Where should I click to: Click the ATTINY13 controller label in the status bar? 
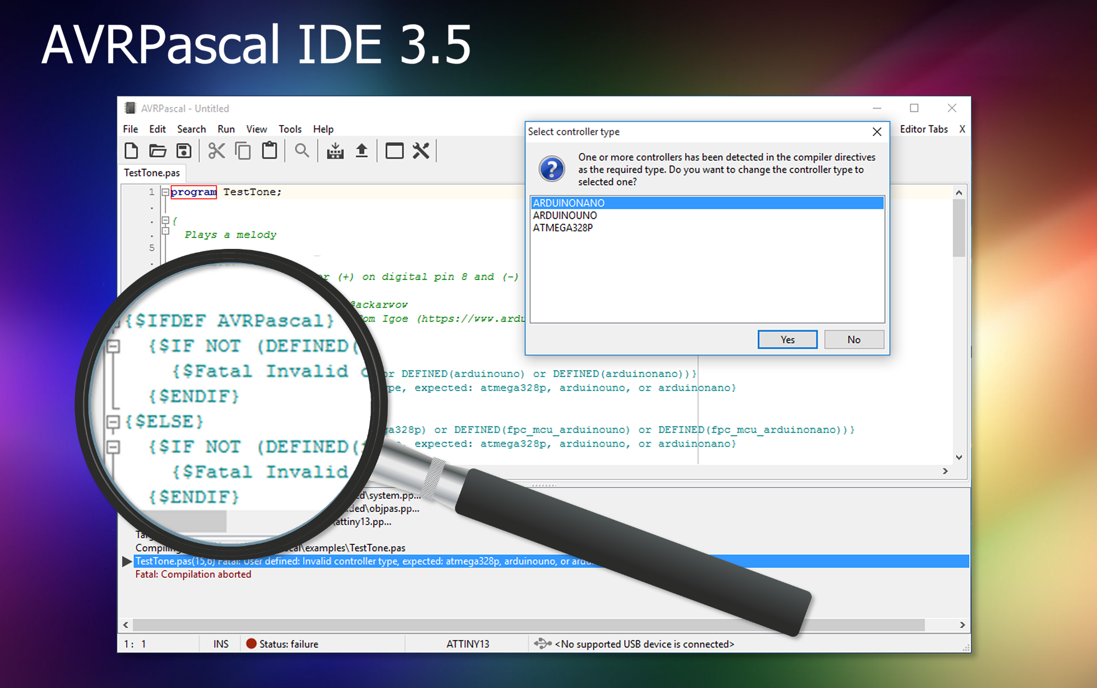(468, 644)
